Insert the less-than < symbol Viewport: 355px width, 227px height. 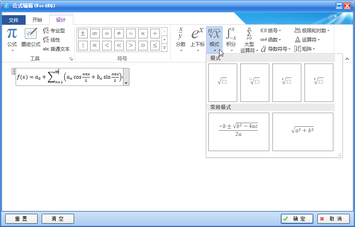coord(107,46)
